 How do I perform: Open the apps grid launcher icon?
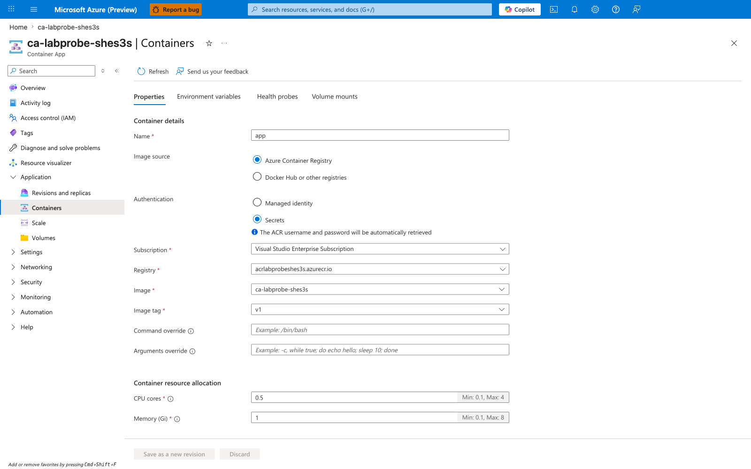11,9
